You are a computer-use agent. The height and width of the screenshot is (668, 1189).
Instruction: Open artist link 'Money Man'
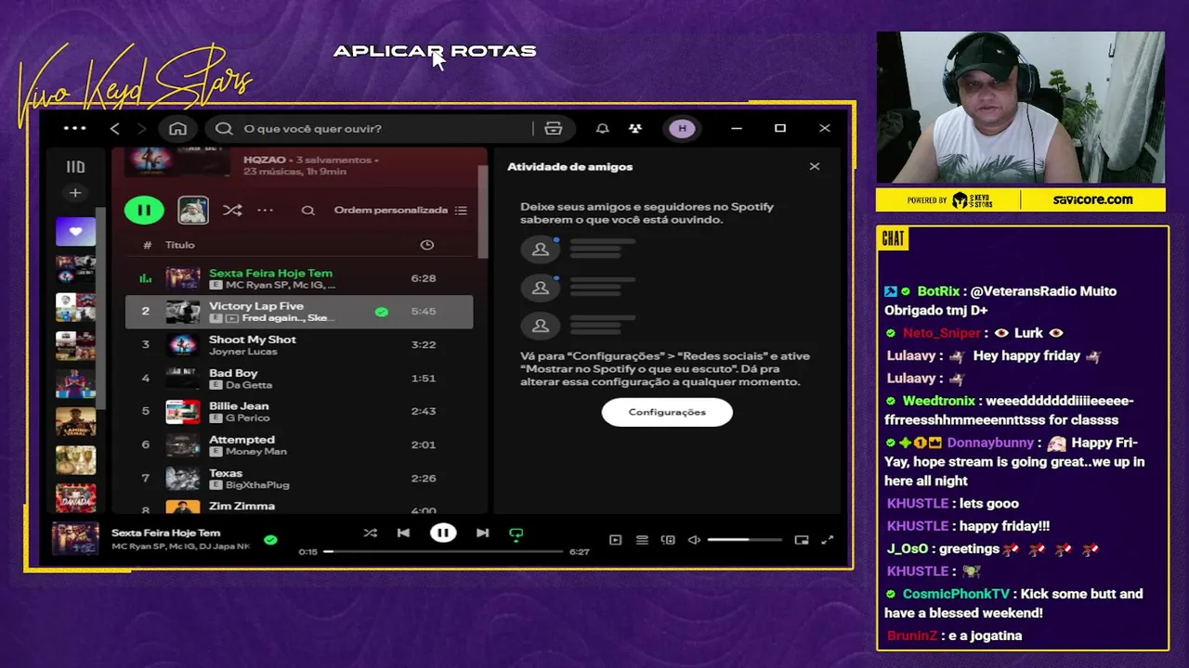point(256,452)
